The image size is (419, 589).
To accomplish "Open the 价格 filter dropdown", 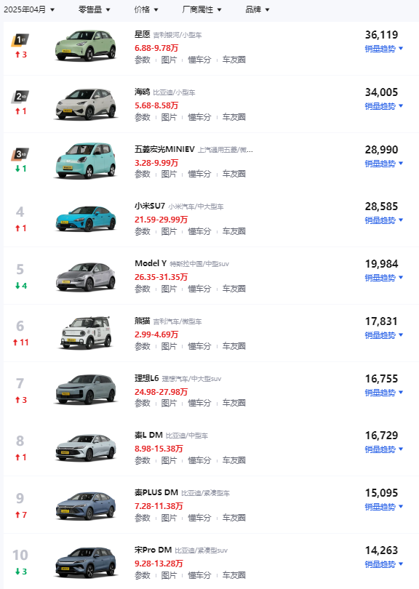I will pyautogui.click(x=146, y=9).
